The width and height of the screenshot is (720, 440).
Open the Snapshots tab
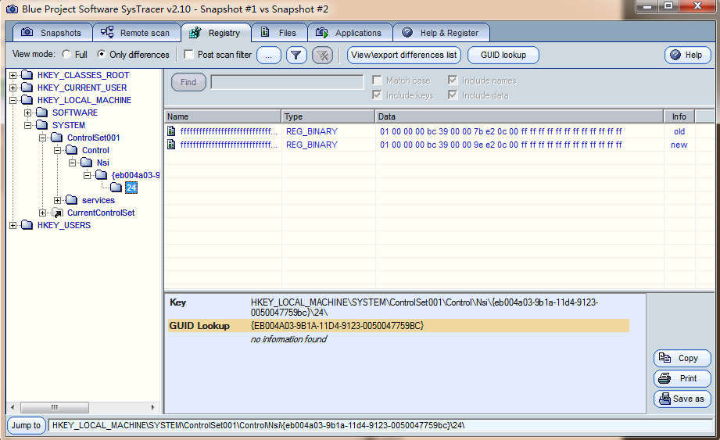52,33
